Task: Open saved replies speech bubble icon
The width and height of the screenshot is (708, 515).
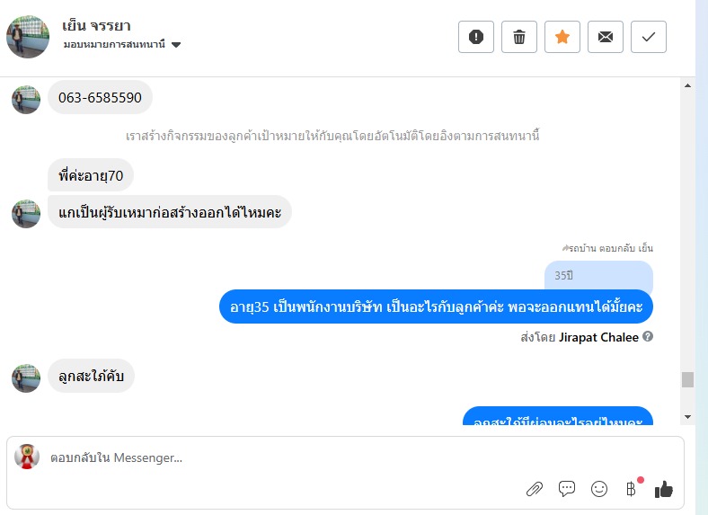Action: pyautogui.click(x=567, y=489)
